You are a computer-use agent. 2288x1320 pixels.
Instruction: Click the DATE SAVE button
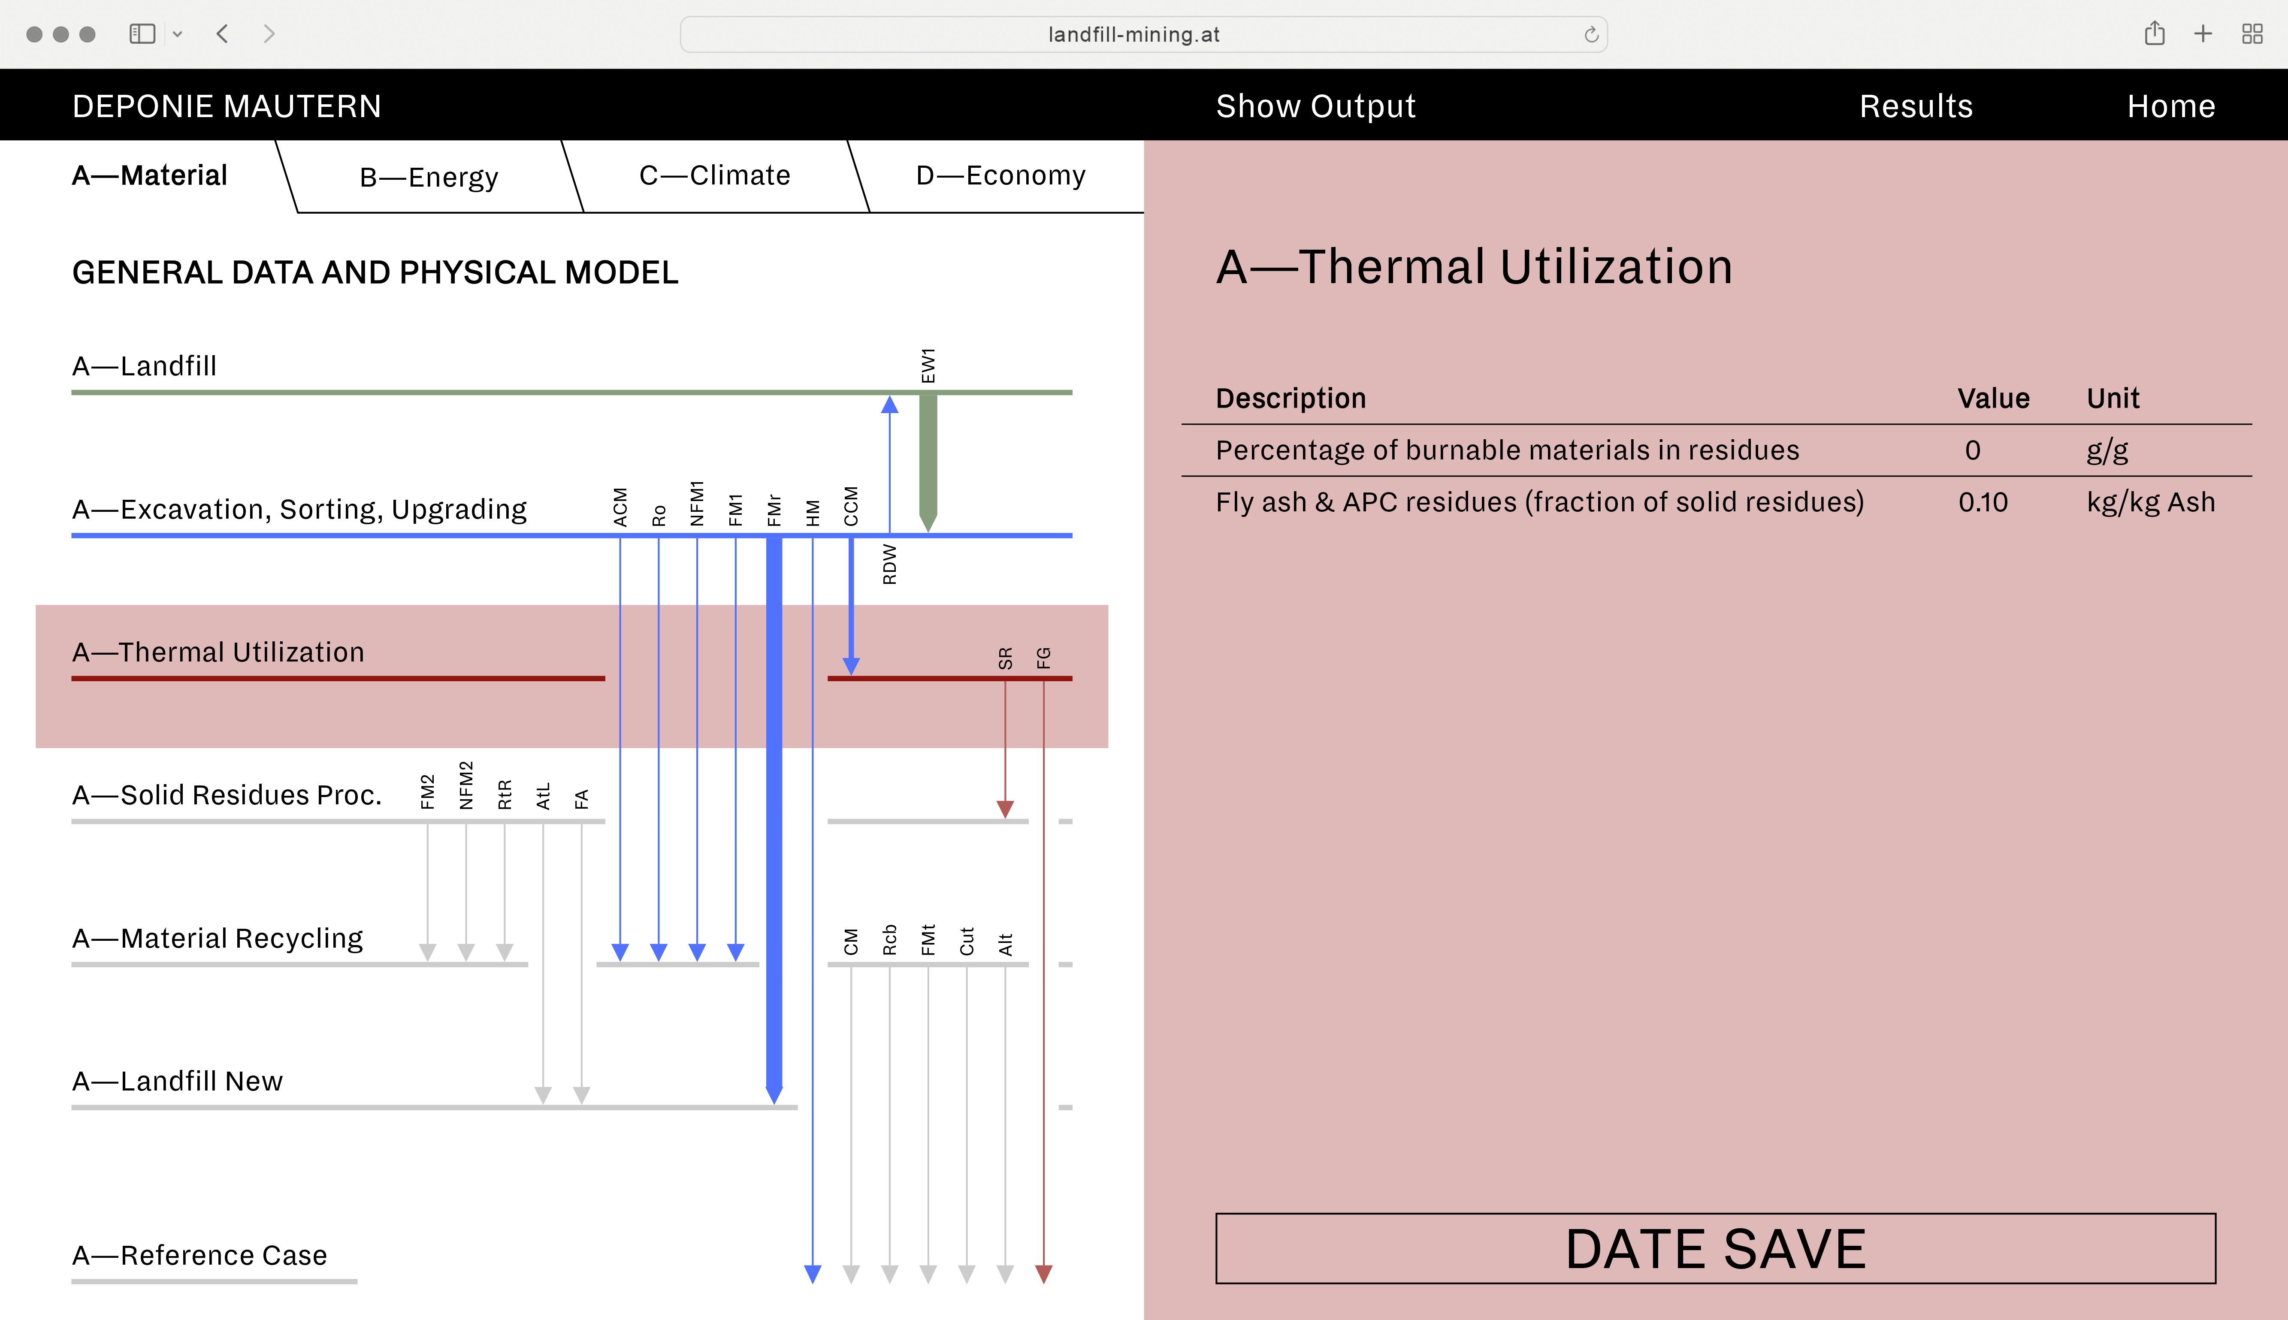pos(1715,1248)
